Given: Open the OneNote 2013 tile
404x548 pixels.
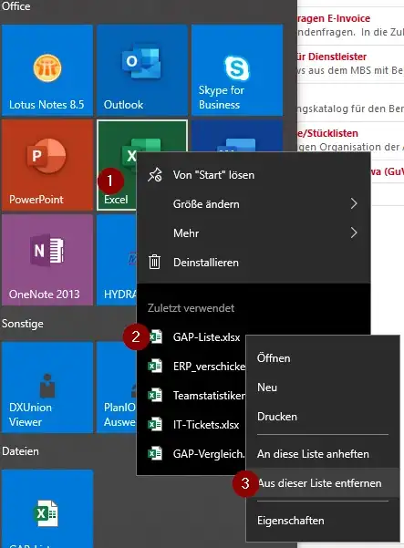Looking at the screenshot, I should [x=47, y=260].
